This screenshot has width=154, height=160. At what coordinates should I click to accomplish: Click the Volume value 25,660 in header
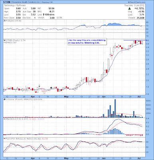pyautogui.click(x=140, y=18)
